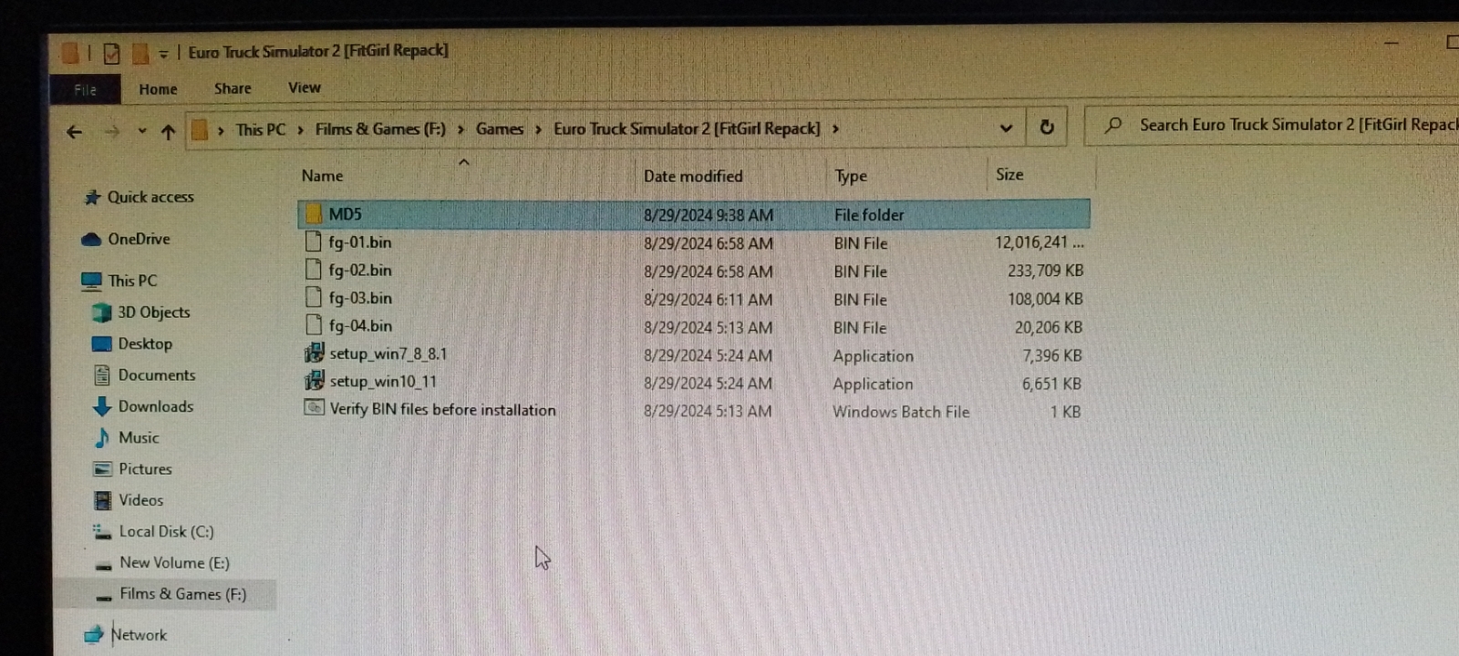Open the address bar history dropdown
This screenshot has height=656, width=1459.
[x=1006, y=128]
